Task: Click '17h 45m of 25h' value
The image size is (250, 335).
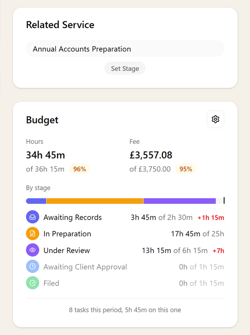Action: point(198,234)
